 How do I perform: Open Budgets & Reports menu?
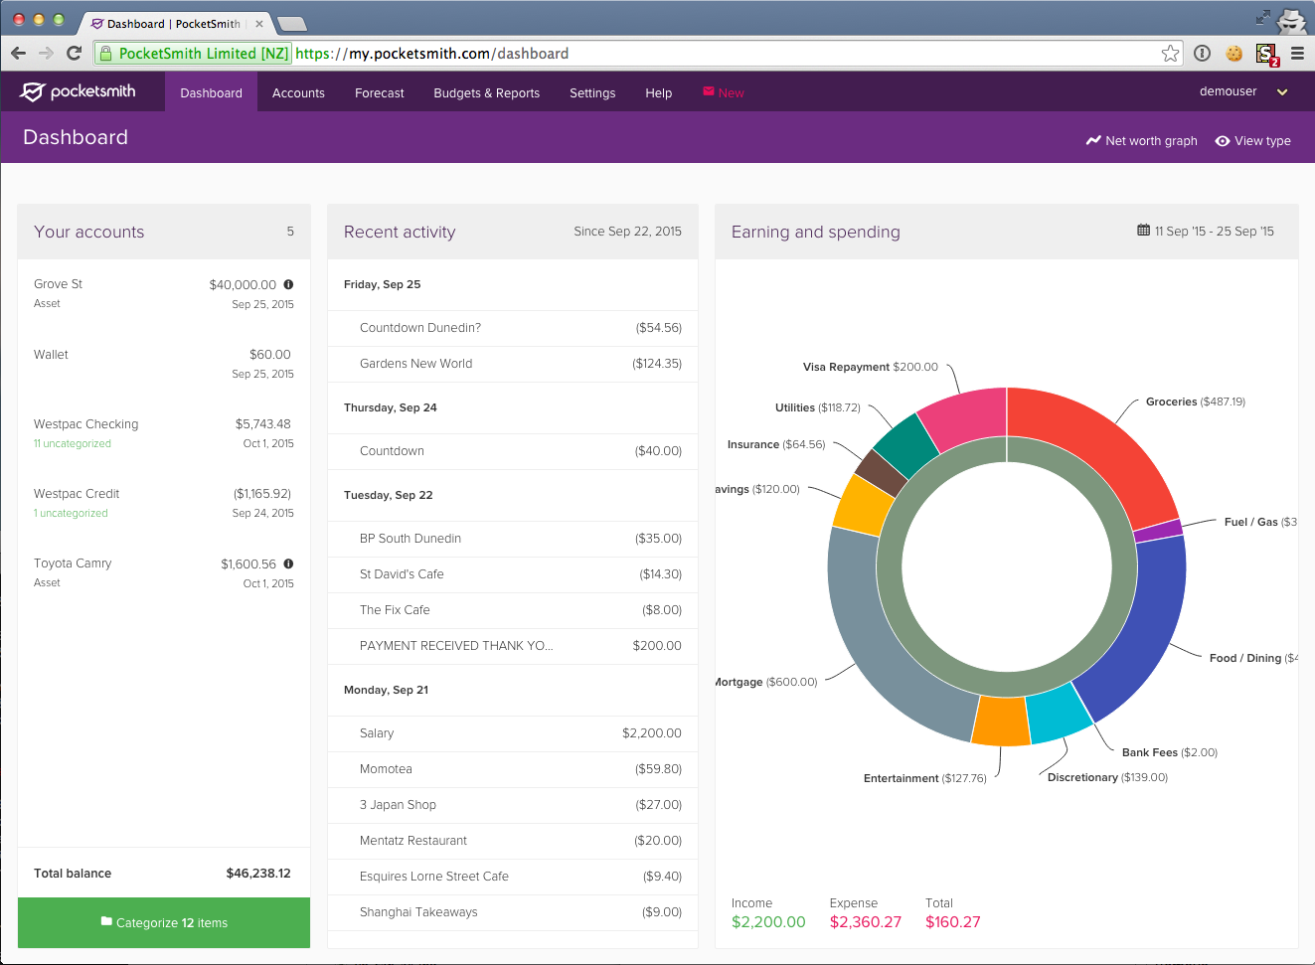pyautogui.click(x=486, y=92)
